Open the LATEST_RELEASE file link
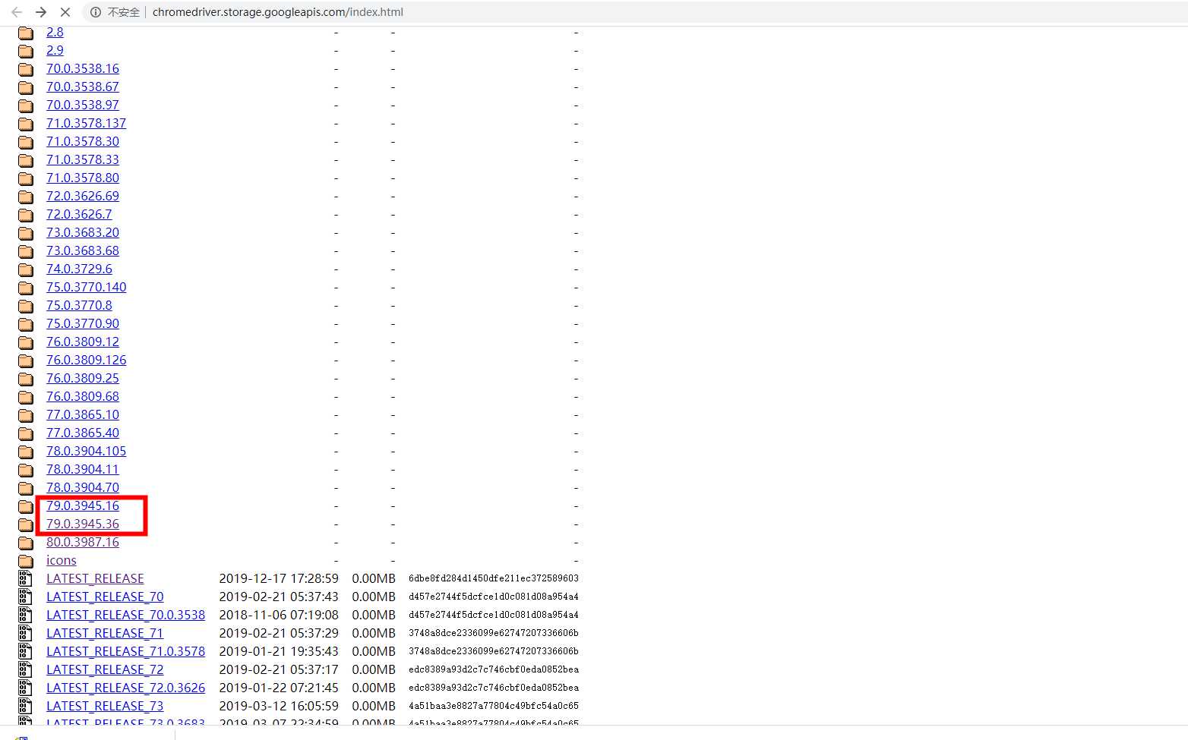Image resolution: width=1188 pixels, height=740 pixels. point(95,578)
